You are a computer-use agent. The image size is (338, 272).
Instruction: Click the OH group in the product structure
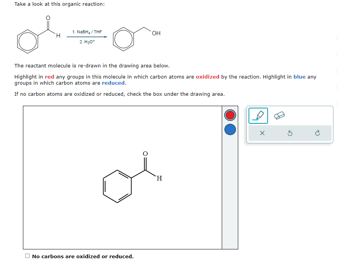click(x=156, y=33)
